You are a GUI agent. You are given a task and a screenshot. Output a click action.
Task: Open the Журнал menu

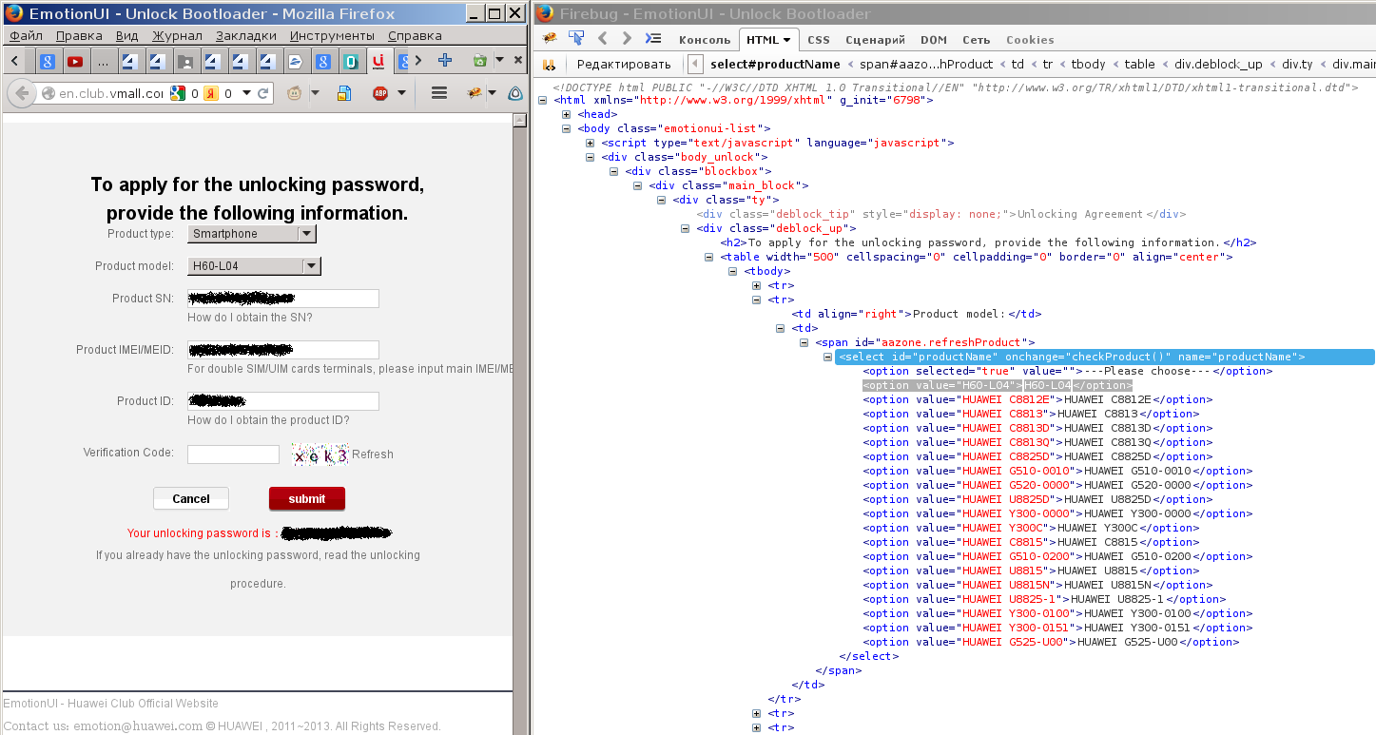pyautogui.click(x=177, y=35)
